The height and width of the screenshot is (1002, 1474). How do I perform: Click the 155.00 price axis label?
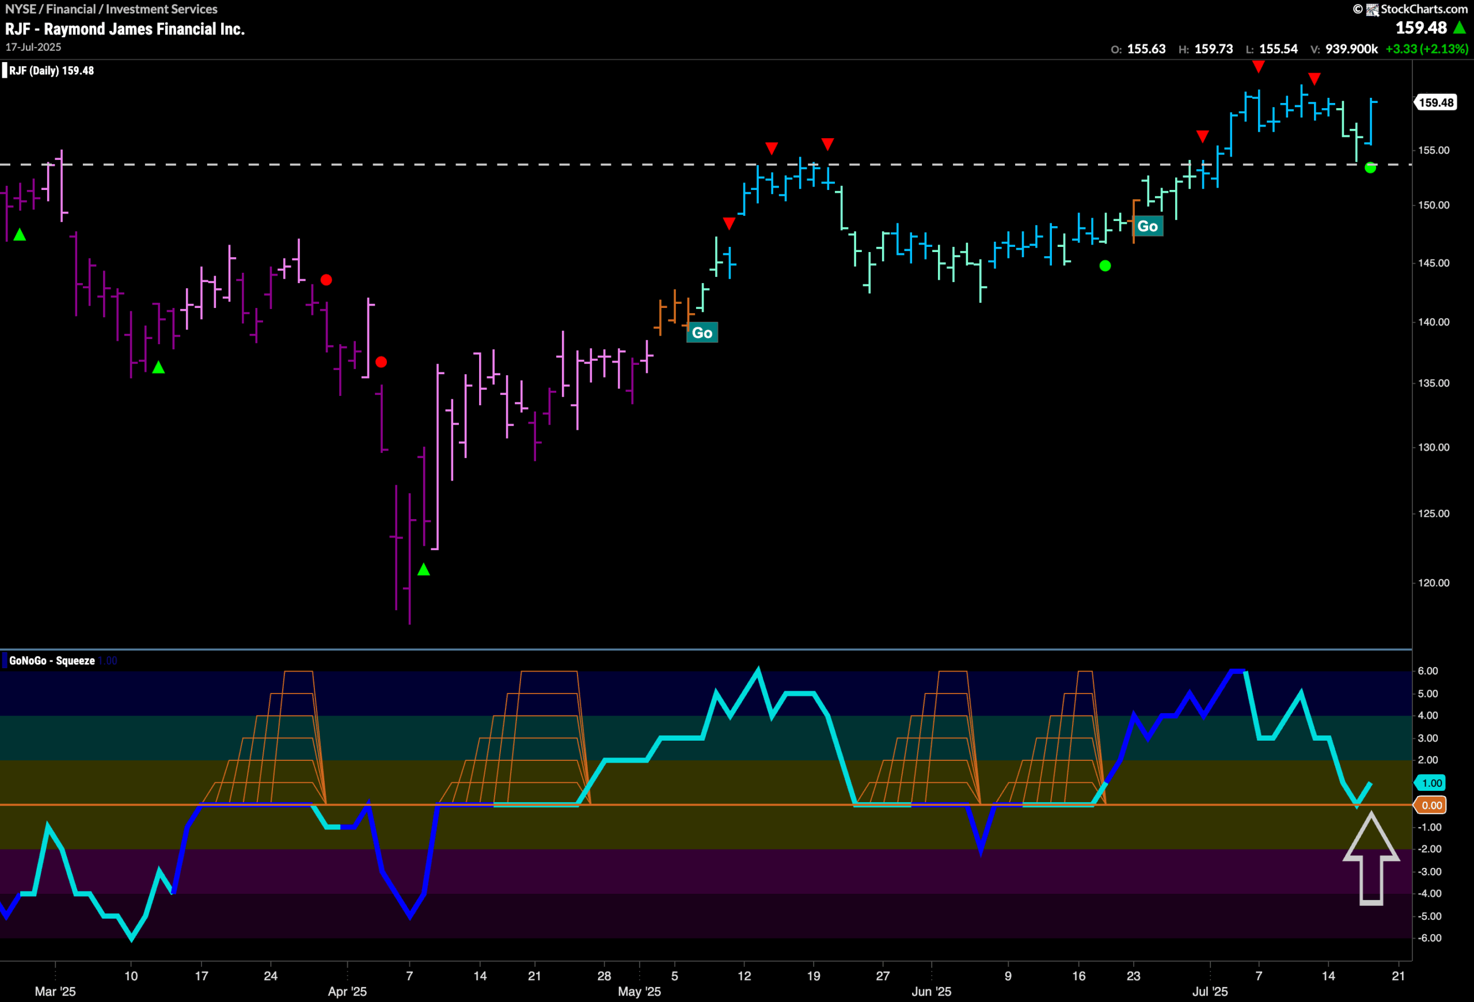1434,150
